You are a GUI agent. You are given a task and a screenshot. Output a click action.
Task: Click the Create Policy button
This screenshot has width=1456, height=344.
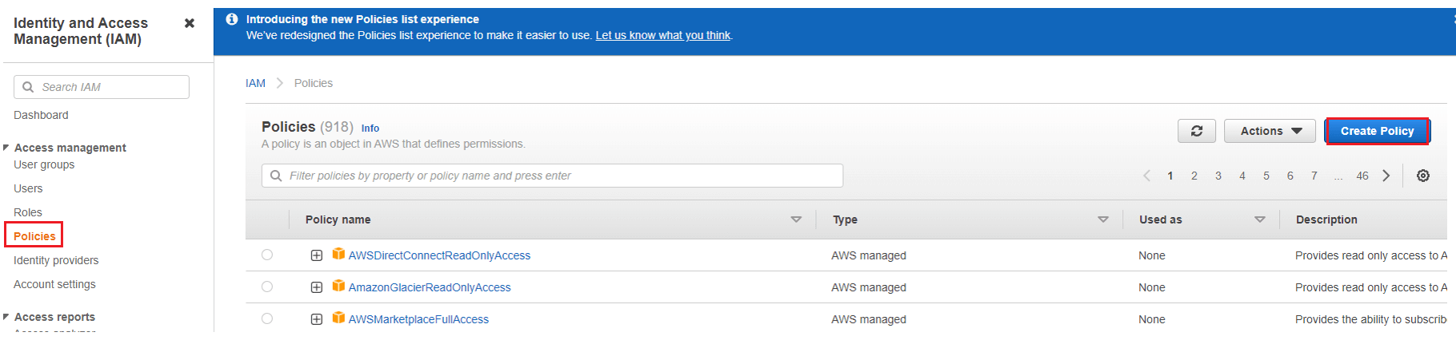click(x=1377, y=131)
